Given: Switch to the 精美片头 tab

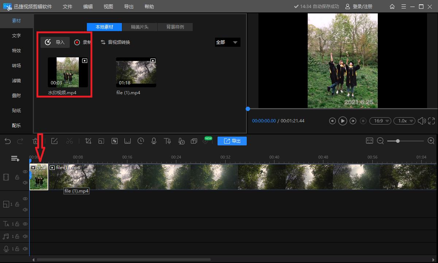Looking at the screenshot, I should click(140, 27).
